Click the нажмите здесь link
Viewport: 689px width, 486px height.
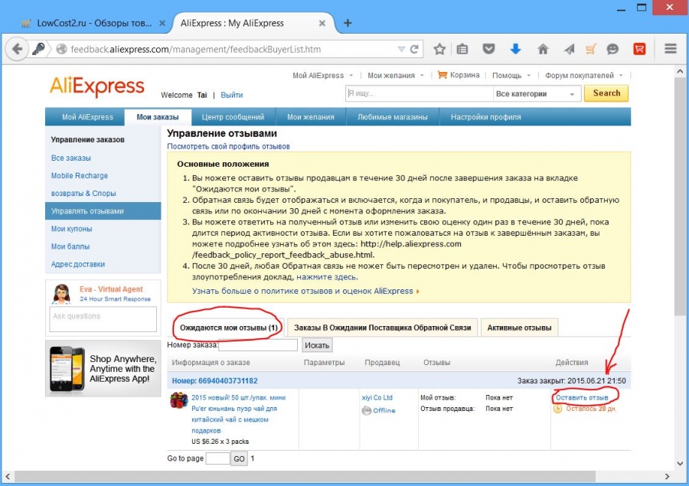326,277
